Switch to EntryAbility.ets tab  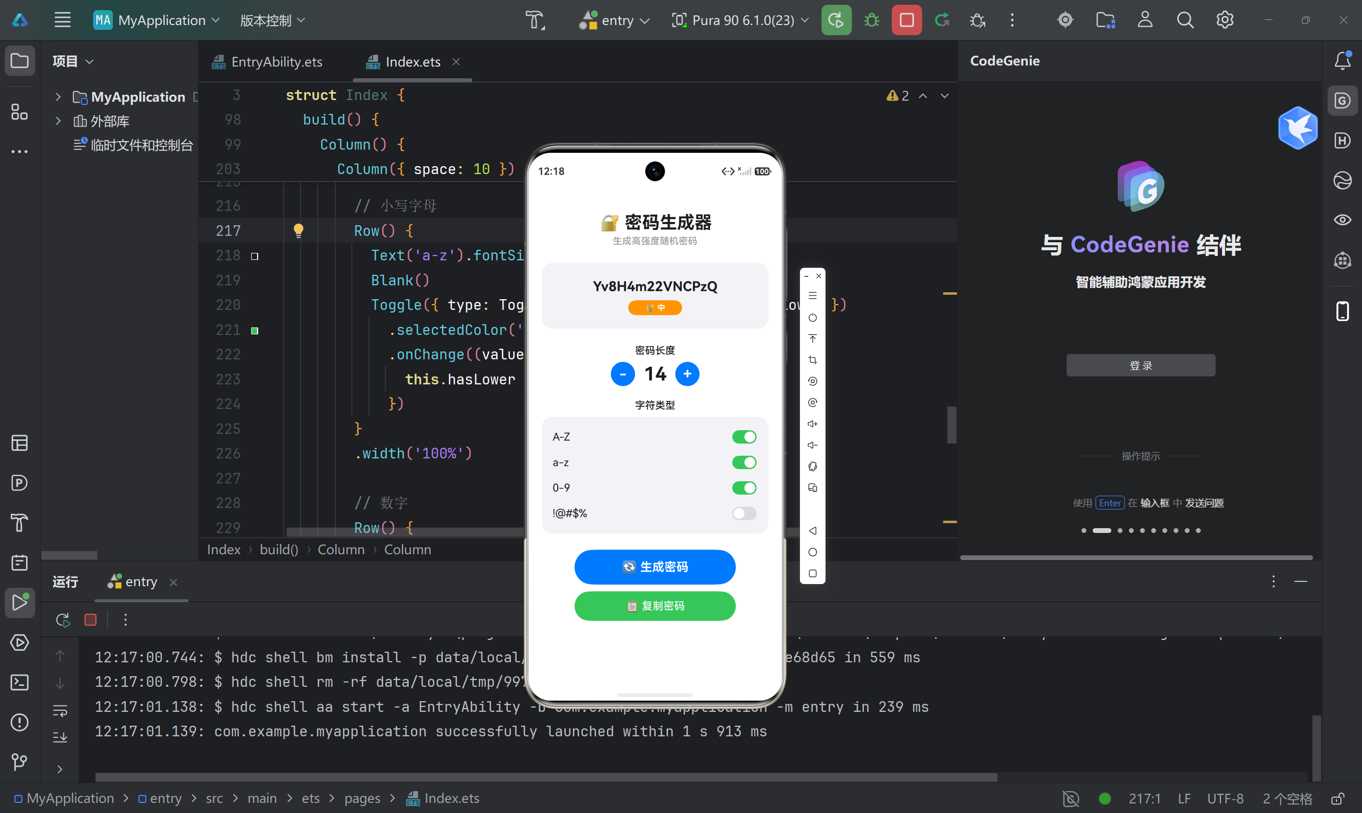click(268, 62)
